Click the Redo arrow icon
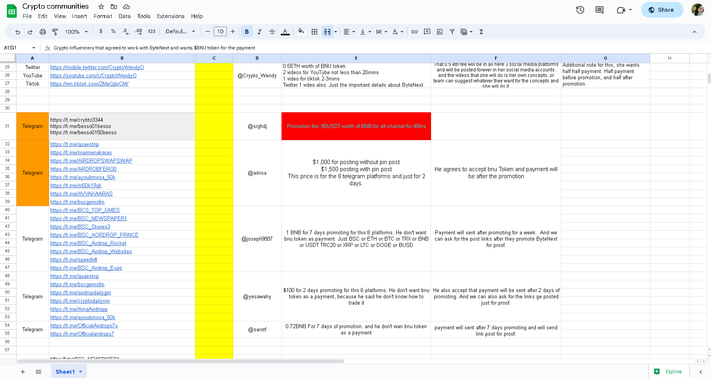Screen dimensions: 711x378 [30, 32]
